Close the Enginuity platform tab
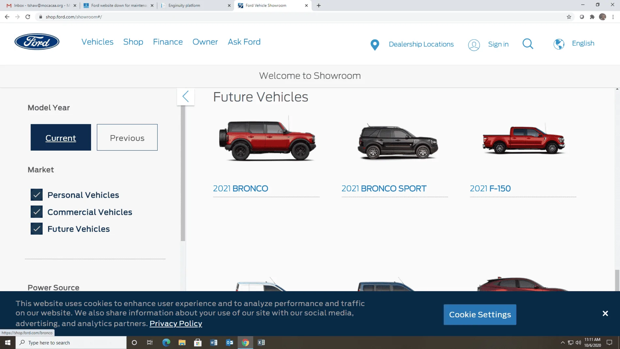Viewport: 620px width, 349px height. coord(229,6)
